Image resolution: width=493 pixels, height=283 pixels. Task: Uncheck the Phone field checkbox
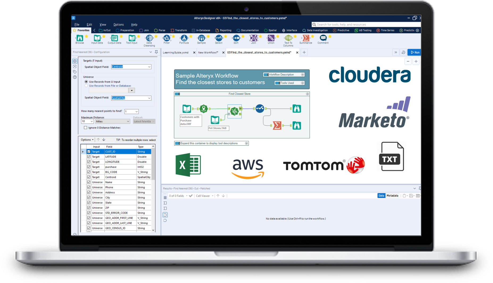click(89, 187)
